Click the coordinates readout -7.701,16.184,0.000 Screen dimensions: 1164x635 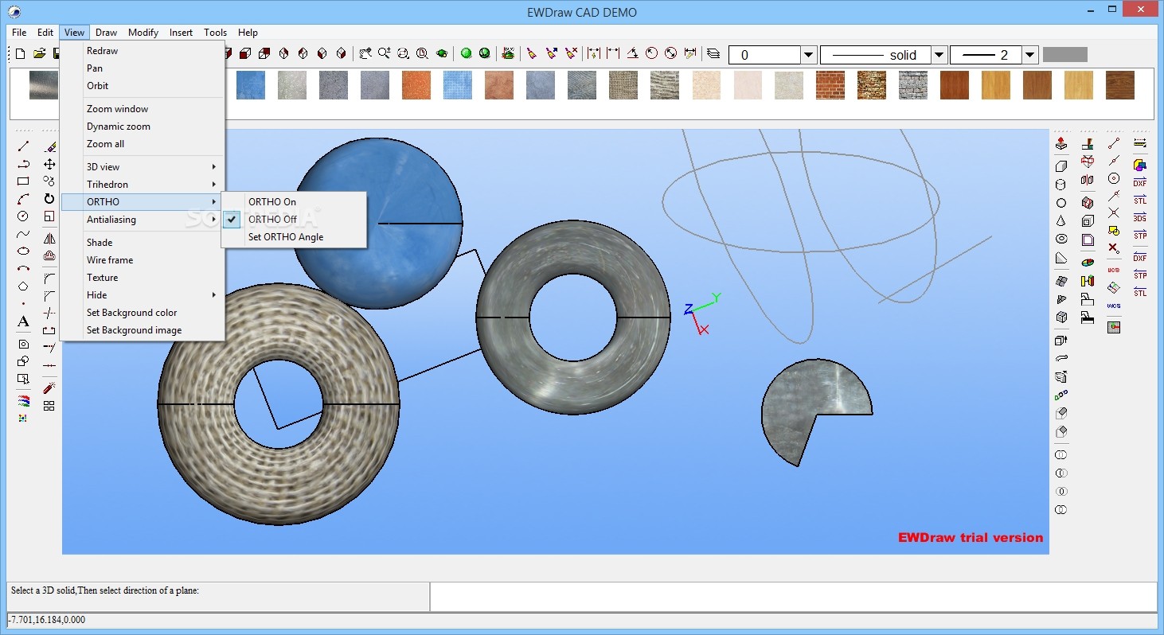tap(47, 620)
